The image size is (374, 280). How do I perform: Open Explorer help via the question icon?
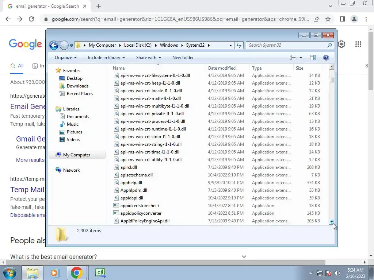[326, 58]
